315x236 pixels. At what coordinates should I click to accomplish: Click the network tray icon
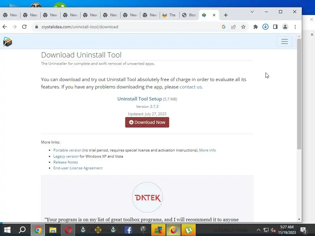click(266, 230)
